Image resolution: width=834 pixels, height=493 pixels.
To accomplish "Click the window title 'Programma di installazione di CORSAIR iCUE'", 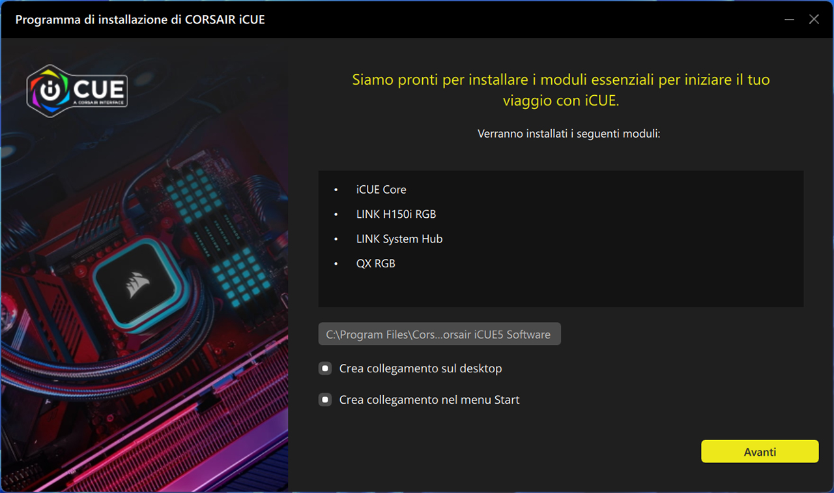I will [x=140, y=20].
